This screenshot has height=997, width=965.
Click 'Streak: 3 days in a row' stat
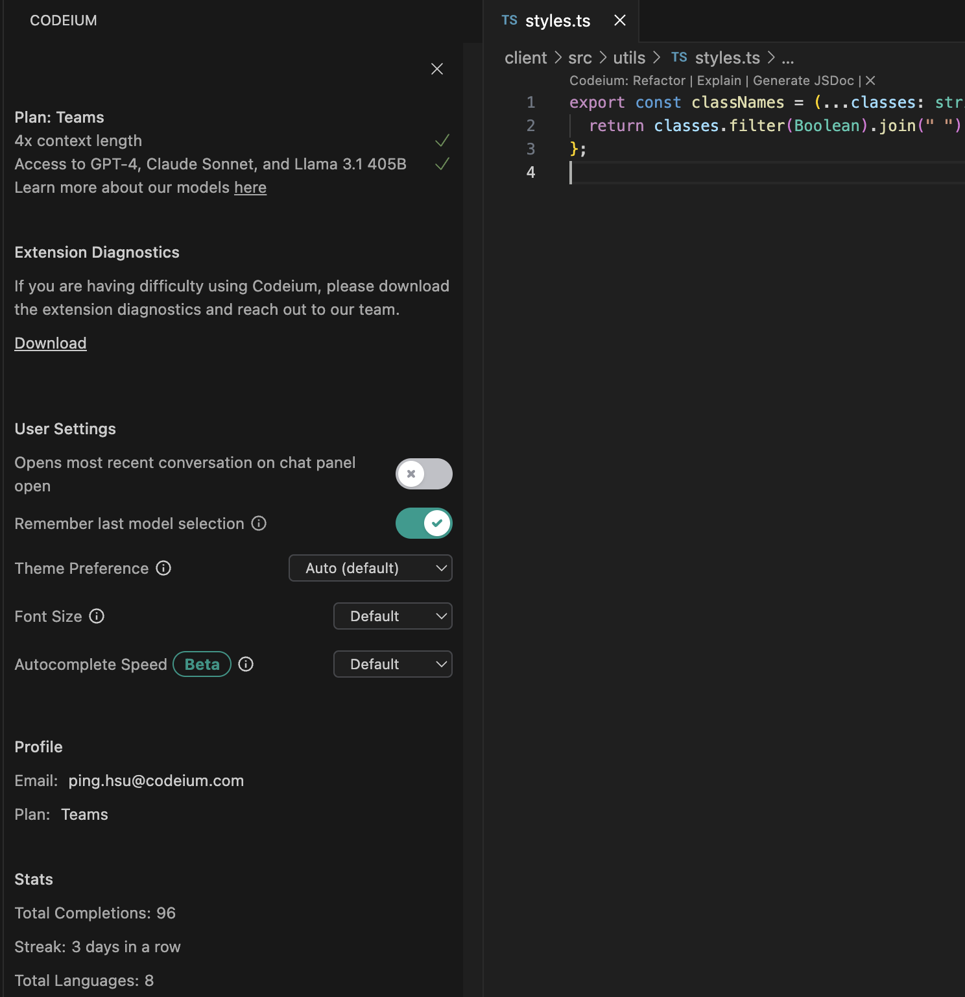click(97, 947)
